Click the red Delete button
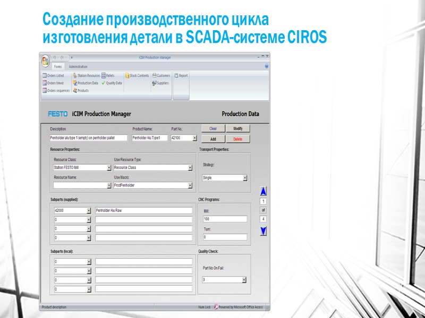 tap(238, 139)
